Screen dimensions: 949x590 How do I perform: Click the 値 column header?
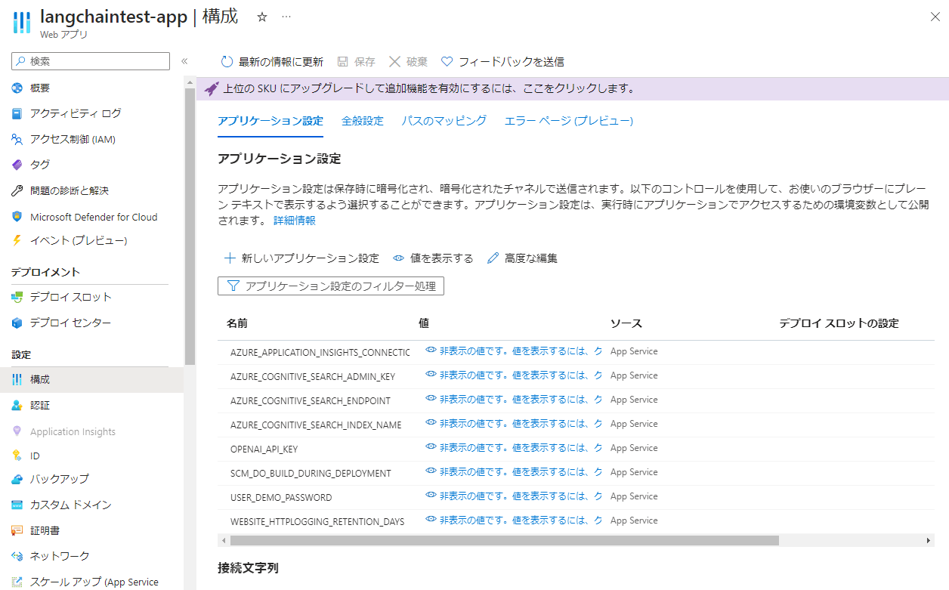424,323
